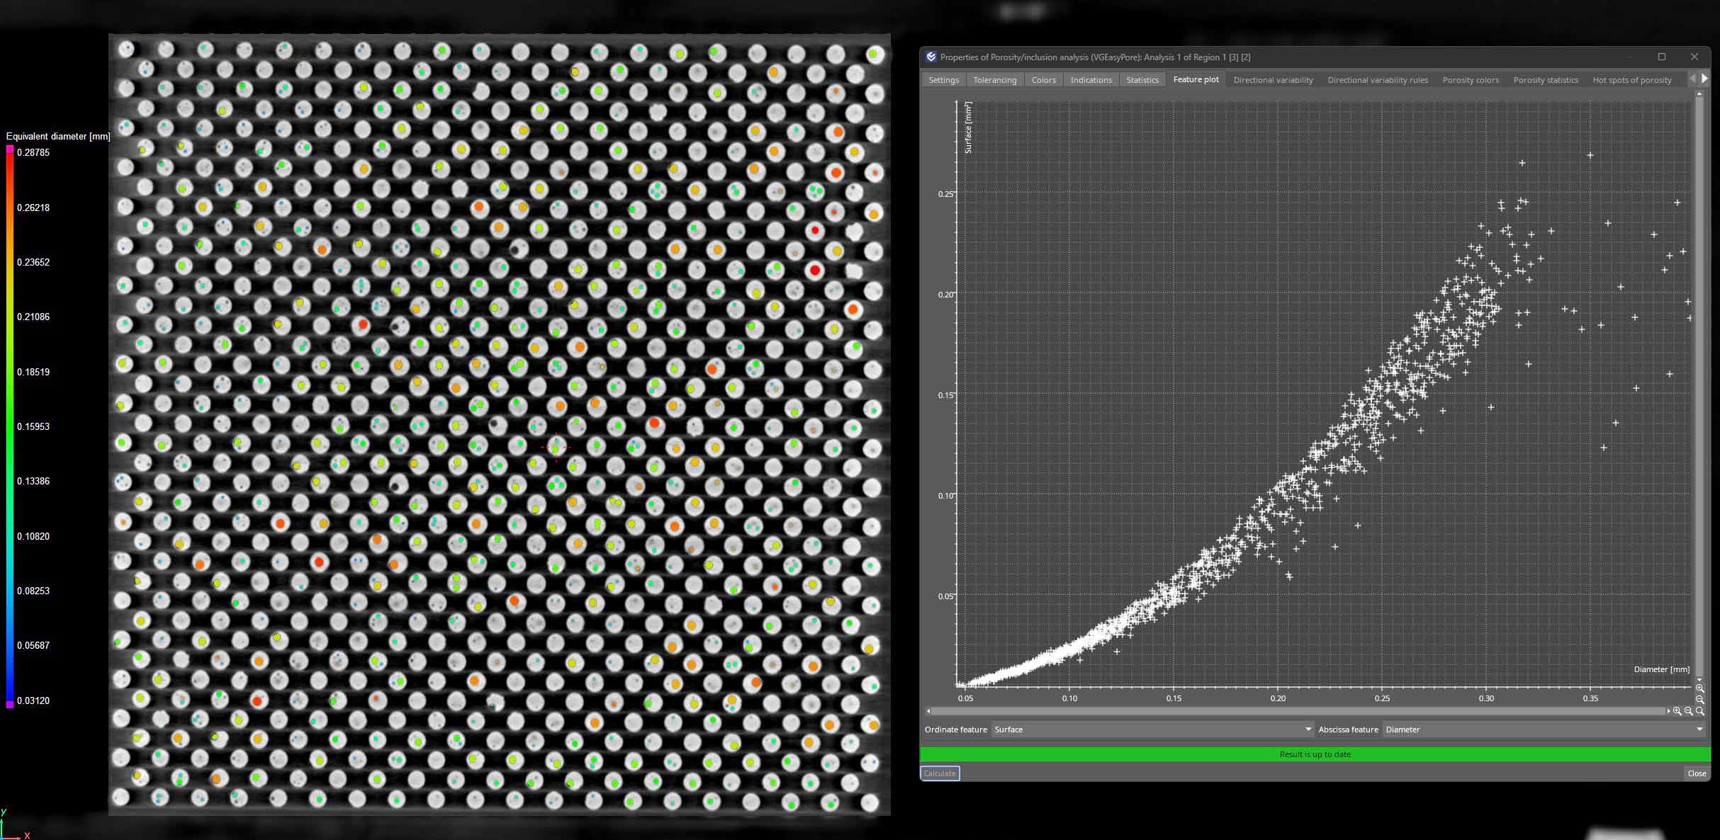Click the horizontal scrollbar's right arrow

pos(1668,711)
